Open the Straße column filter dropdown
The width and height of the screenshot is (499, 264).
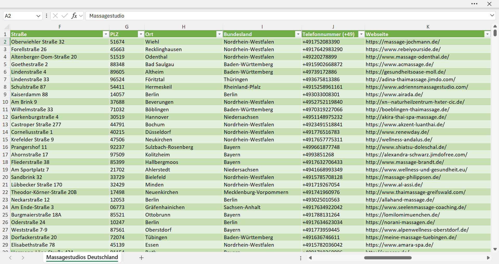click(106, 34)
